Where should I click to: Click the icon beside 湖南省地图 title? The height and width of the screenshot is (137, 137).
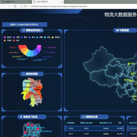pos(24,74)
